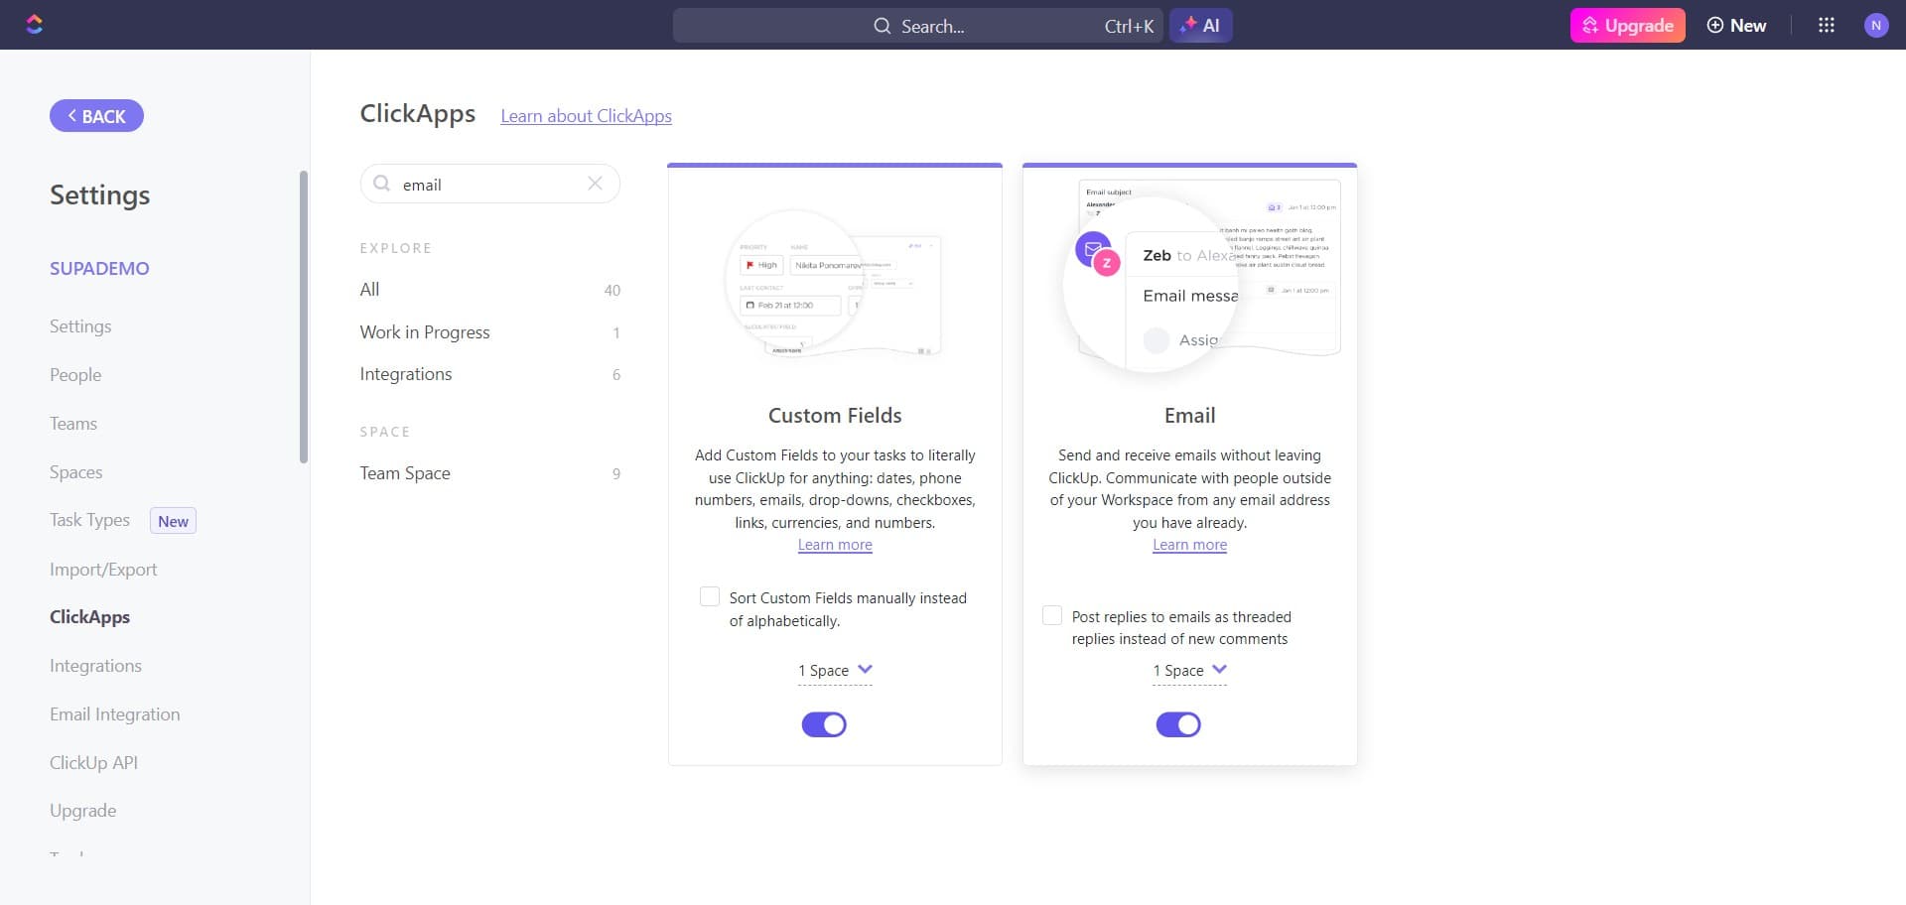Click the ClickUp logo icon
The image size is (1906, 905).
click(x=35, y=24)
